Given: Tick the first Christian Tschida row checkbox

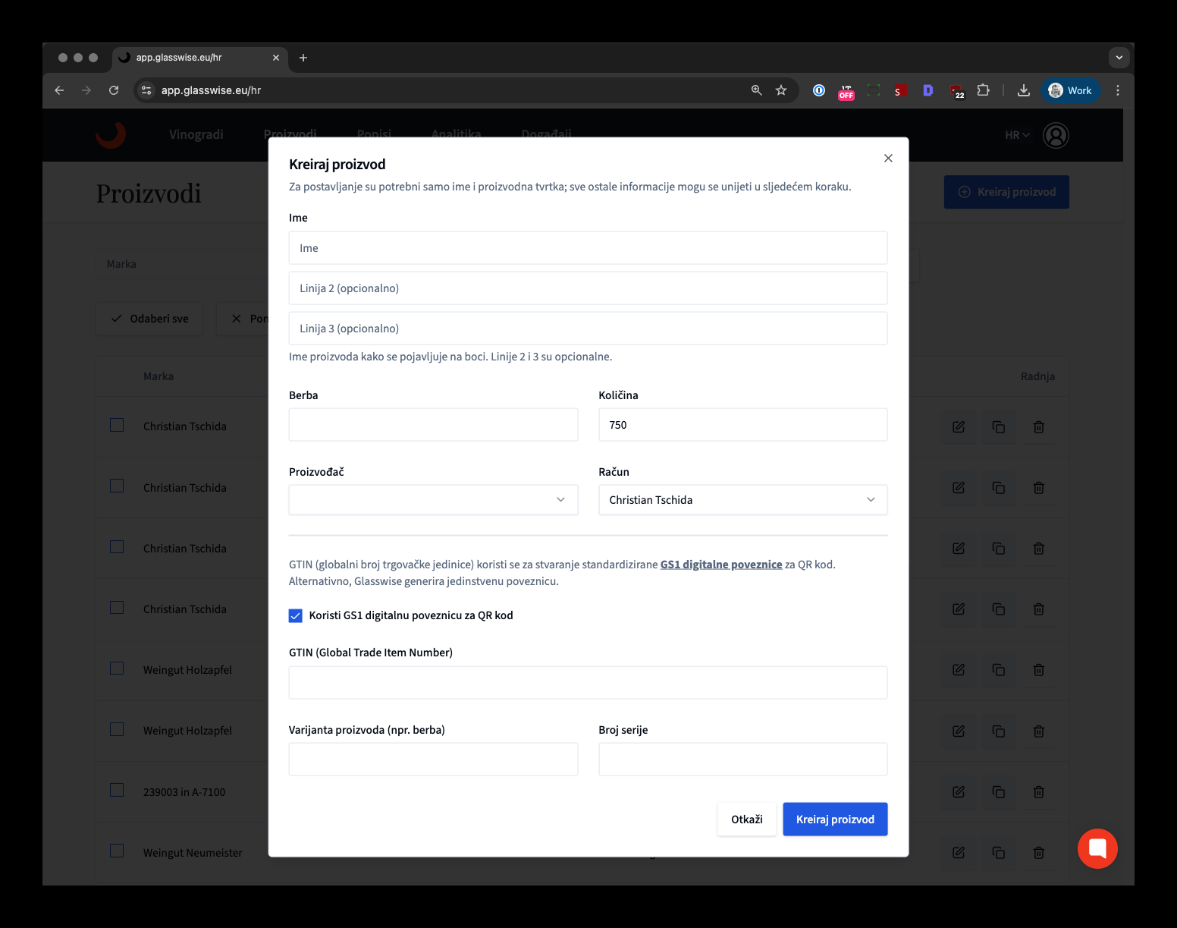Looking at the screenshot, I should (x=117, y=425).
